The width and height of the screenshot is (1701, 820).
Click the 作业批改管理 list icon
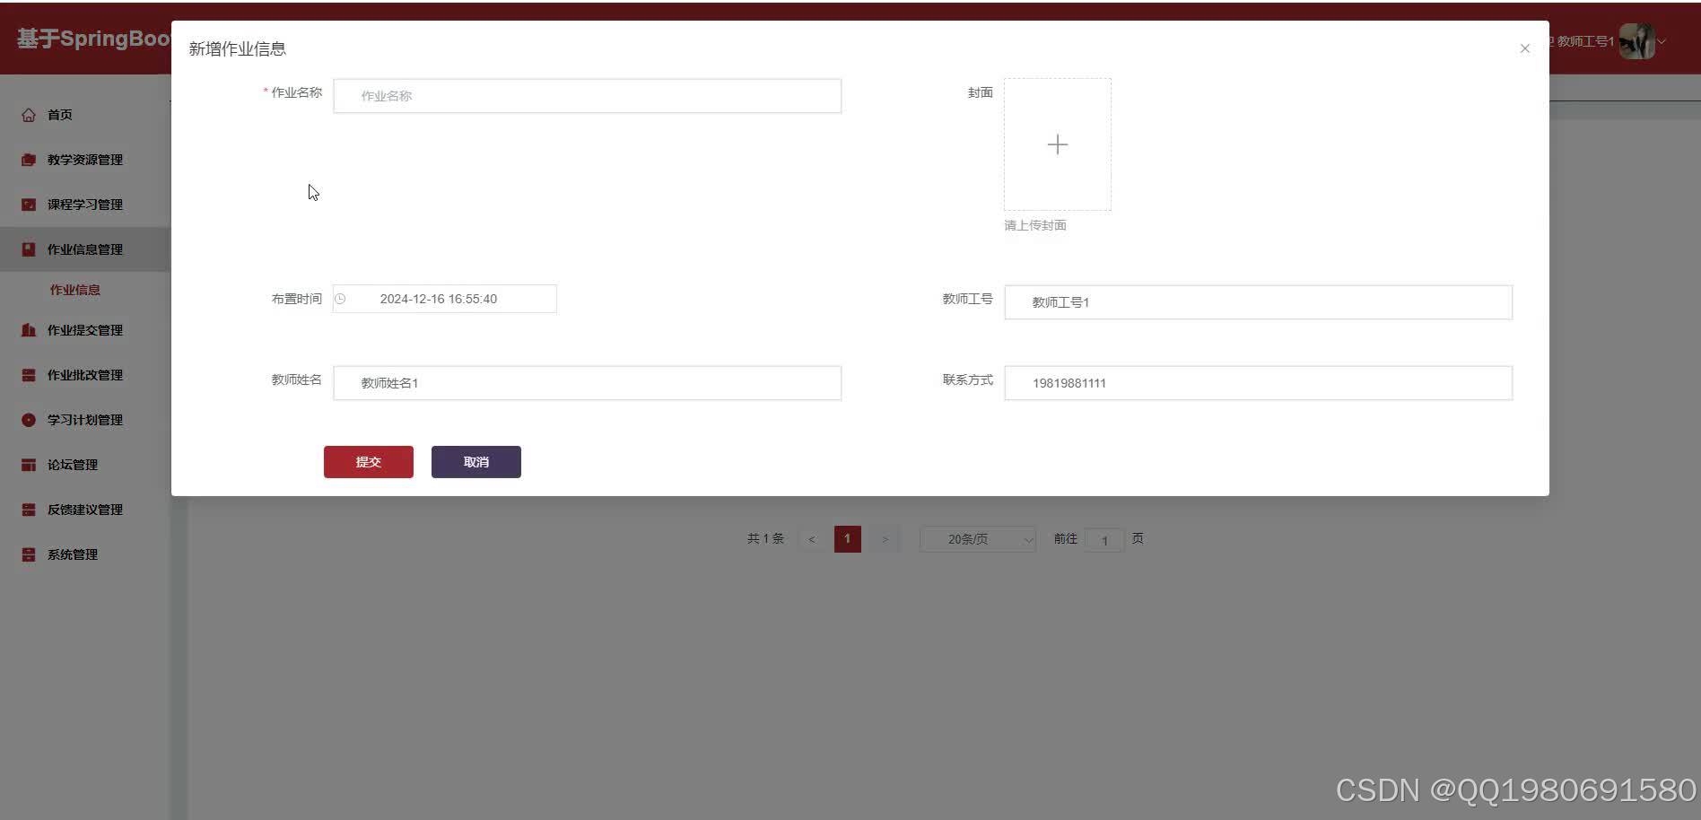(x=28, y=374)
